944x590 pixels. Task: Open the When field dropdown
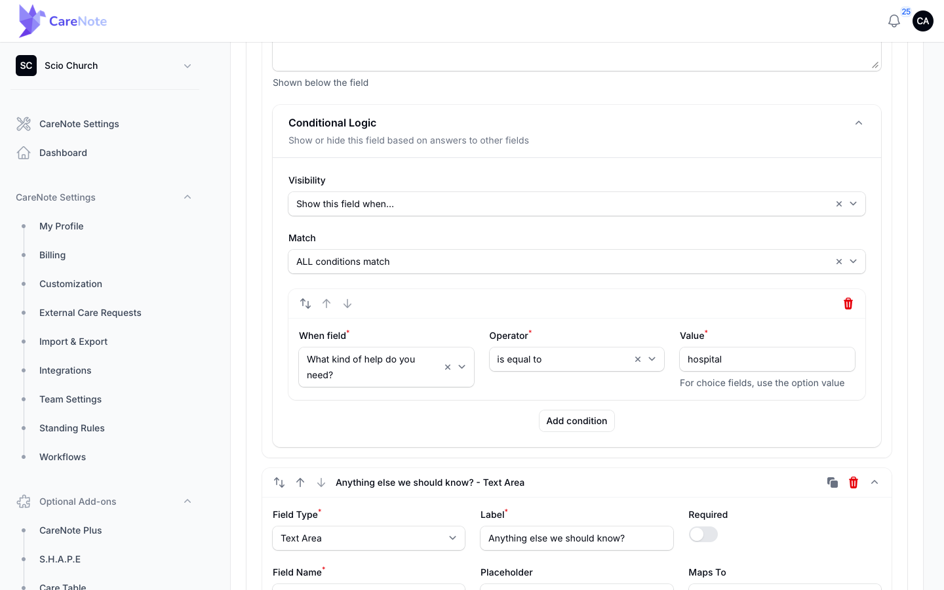(386, 367)
